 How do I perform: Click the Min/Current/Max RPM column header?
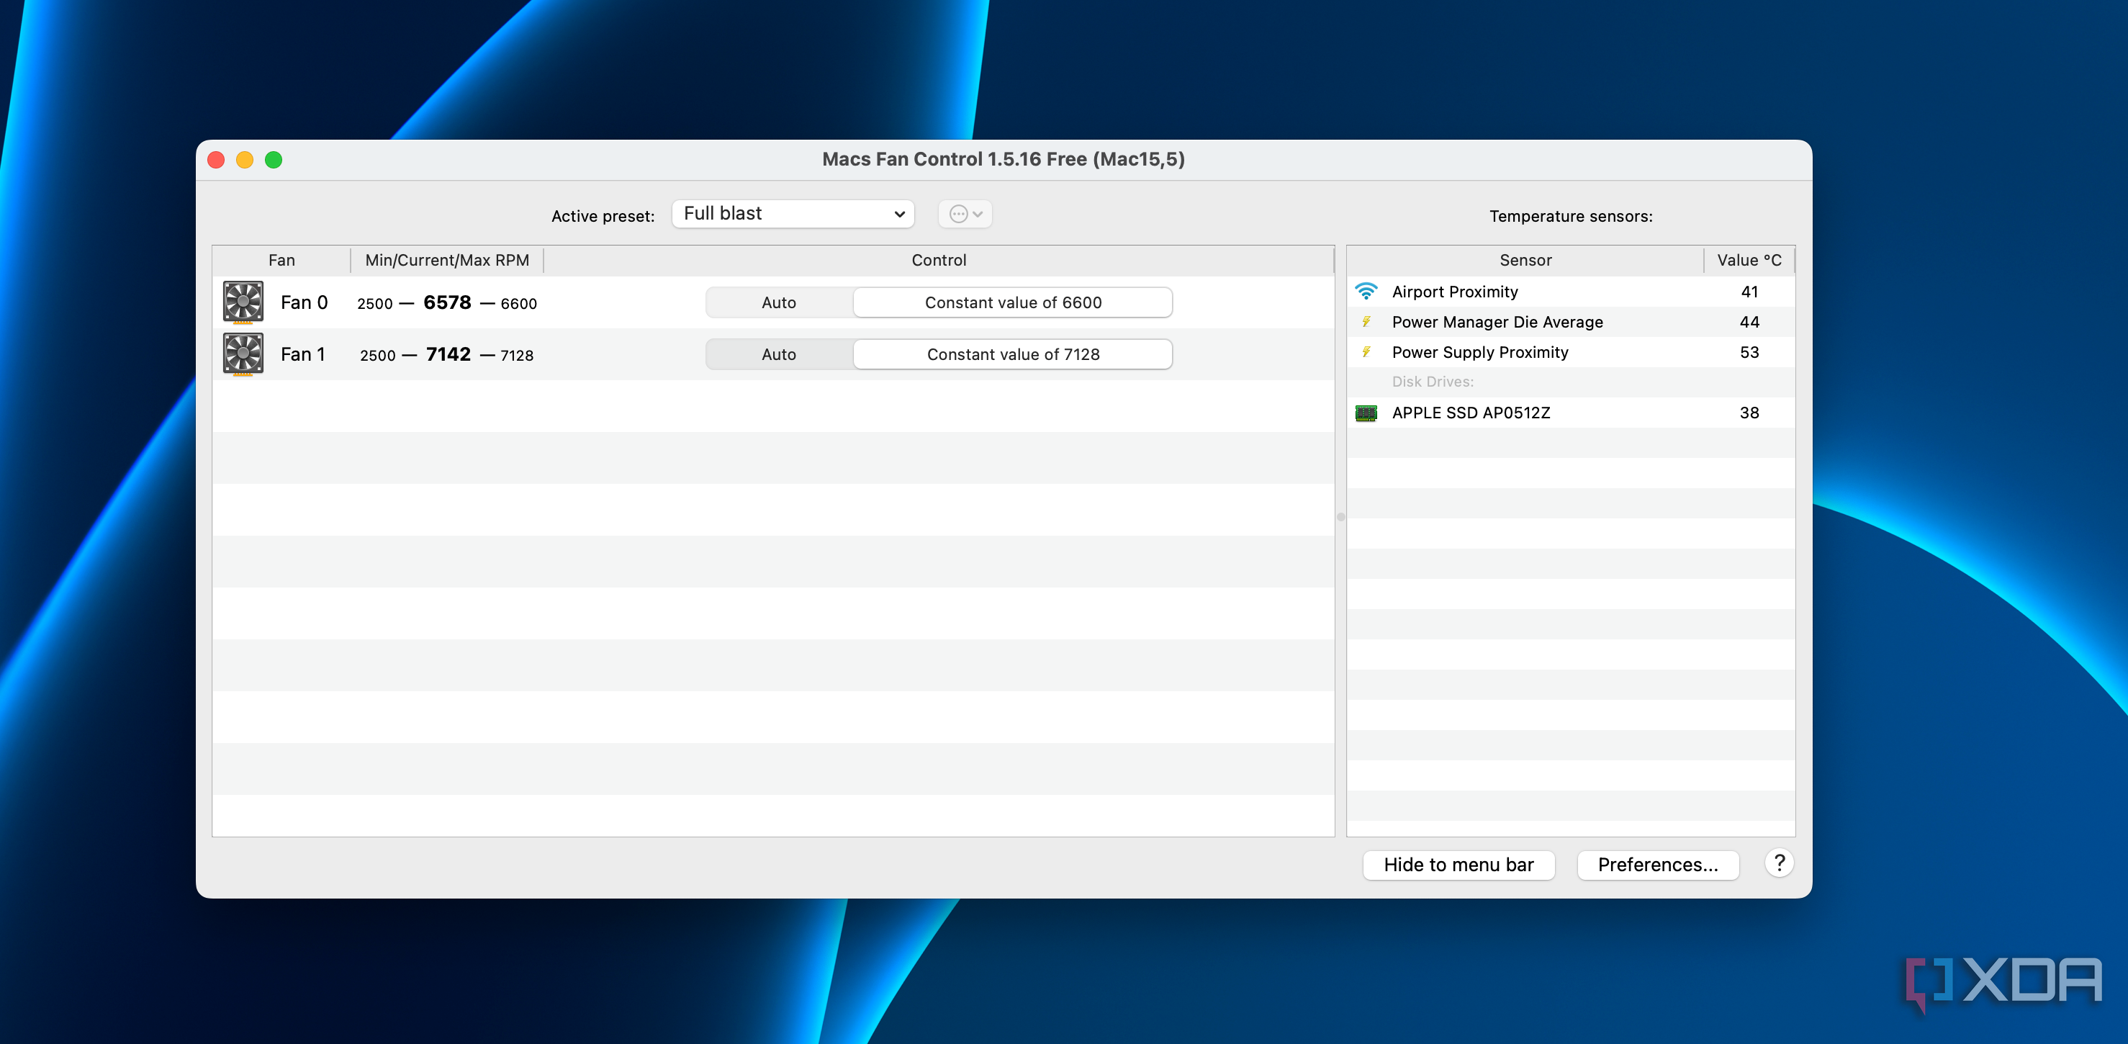coord(447,260)
